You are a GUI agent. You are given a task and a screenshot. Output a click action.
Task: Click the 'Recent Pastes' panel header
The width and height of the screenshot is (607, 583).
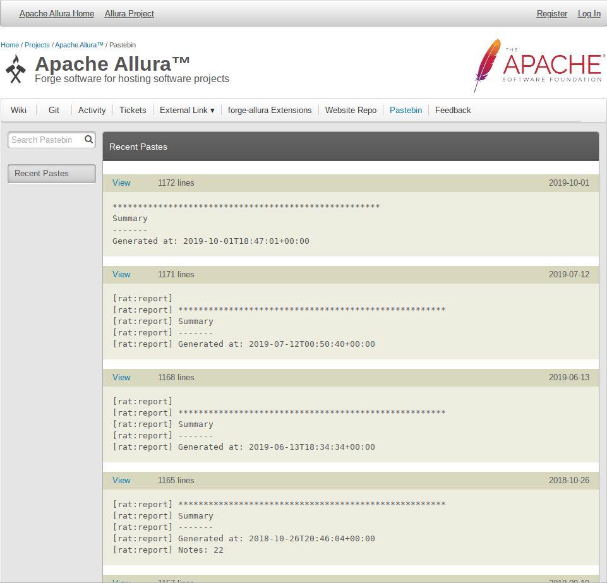(351, 147)
